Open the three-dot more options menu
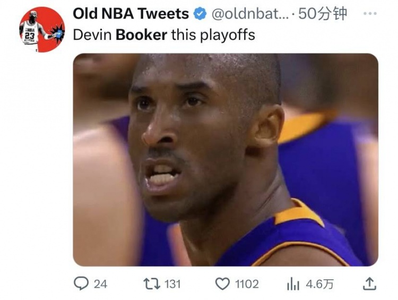 369,13
